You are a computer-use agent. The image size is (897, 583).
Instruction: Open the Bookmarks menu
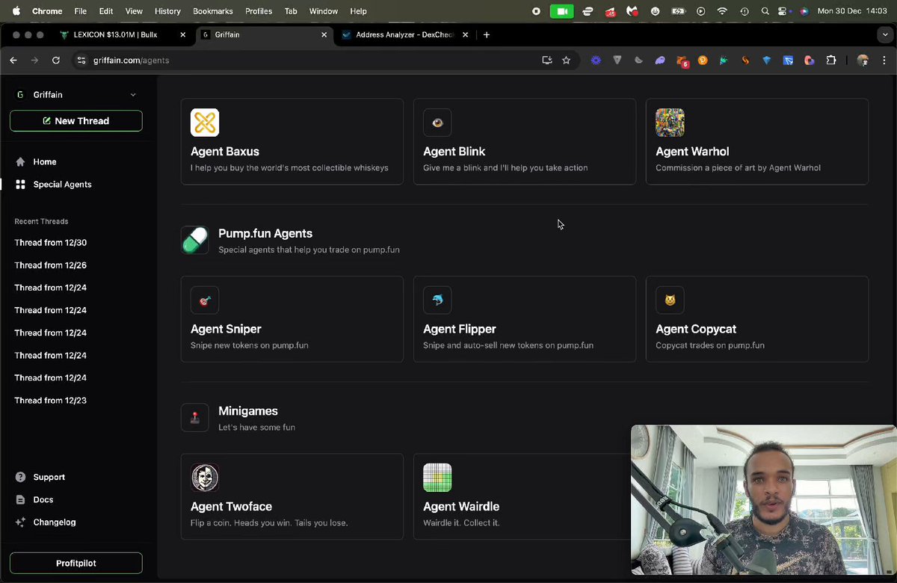pos(213,11)
